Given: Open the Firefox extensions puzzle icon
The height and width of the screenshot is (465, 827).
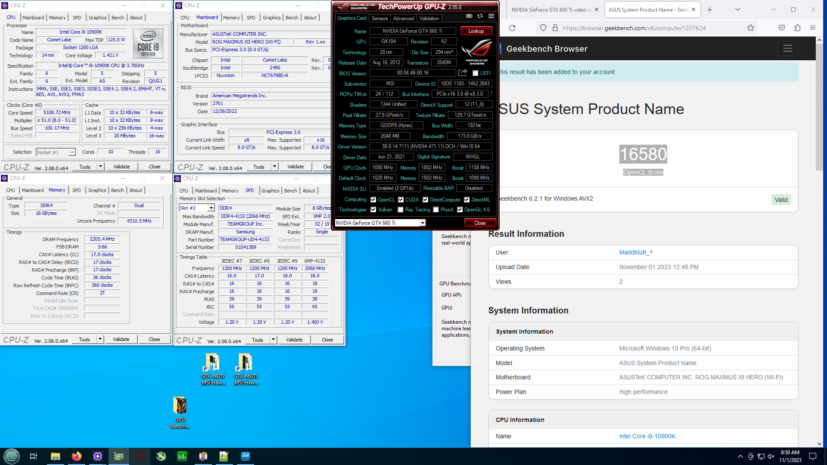Looking at the screenshot, I should (x=797, y=28).
